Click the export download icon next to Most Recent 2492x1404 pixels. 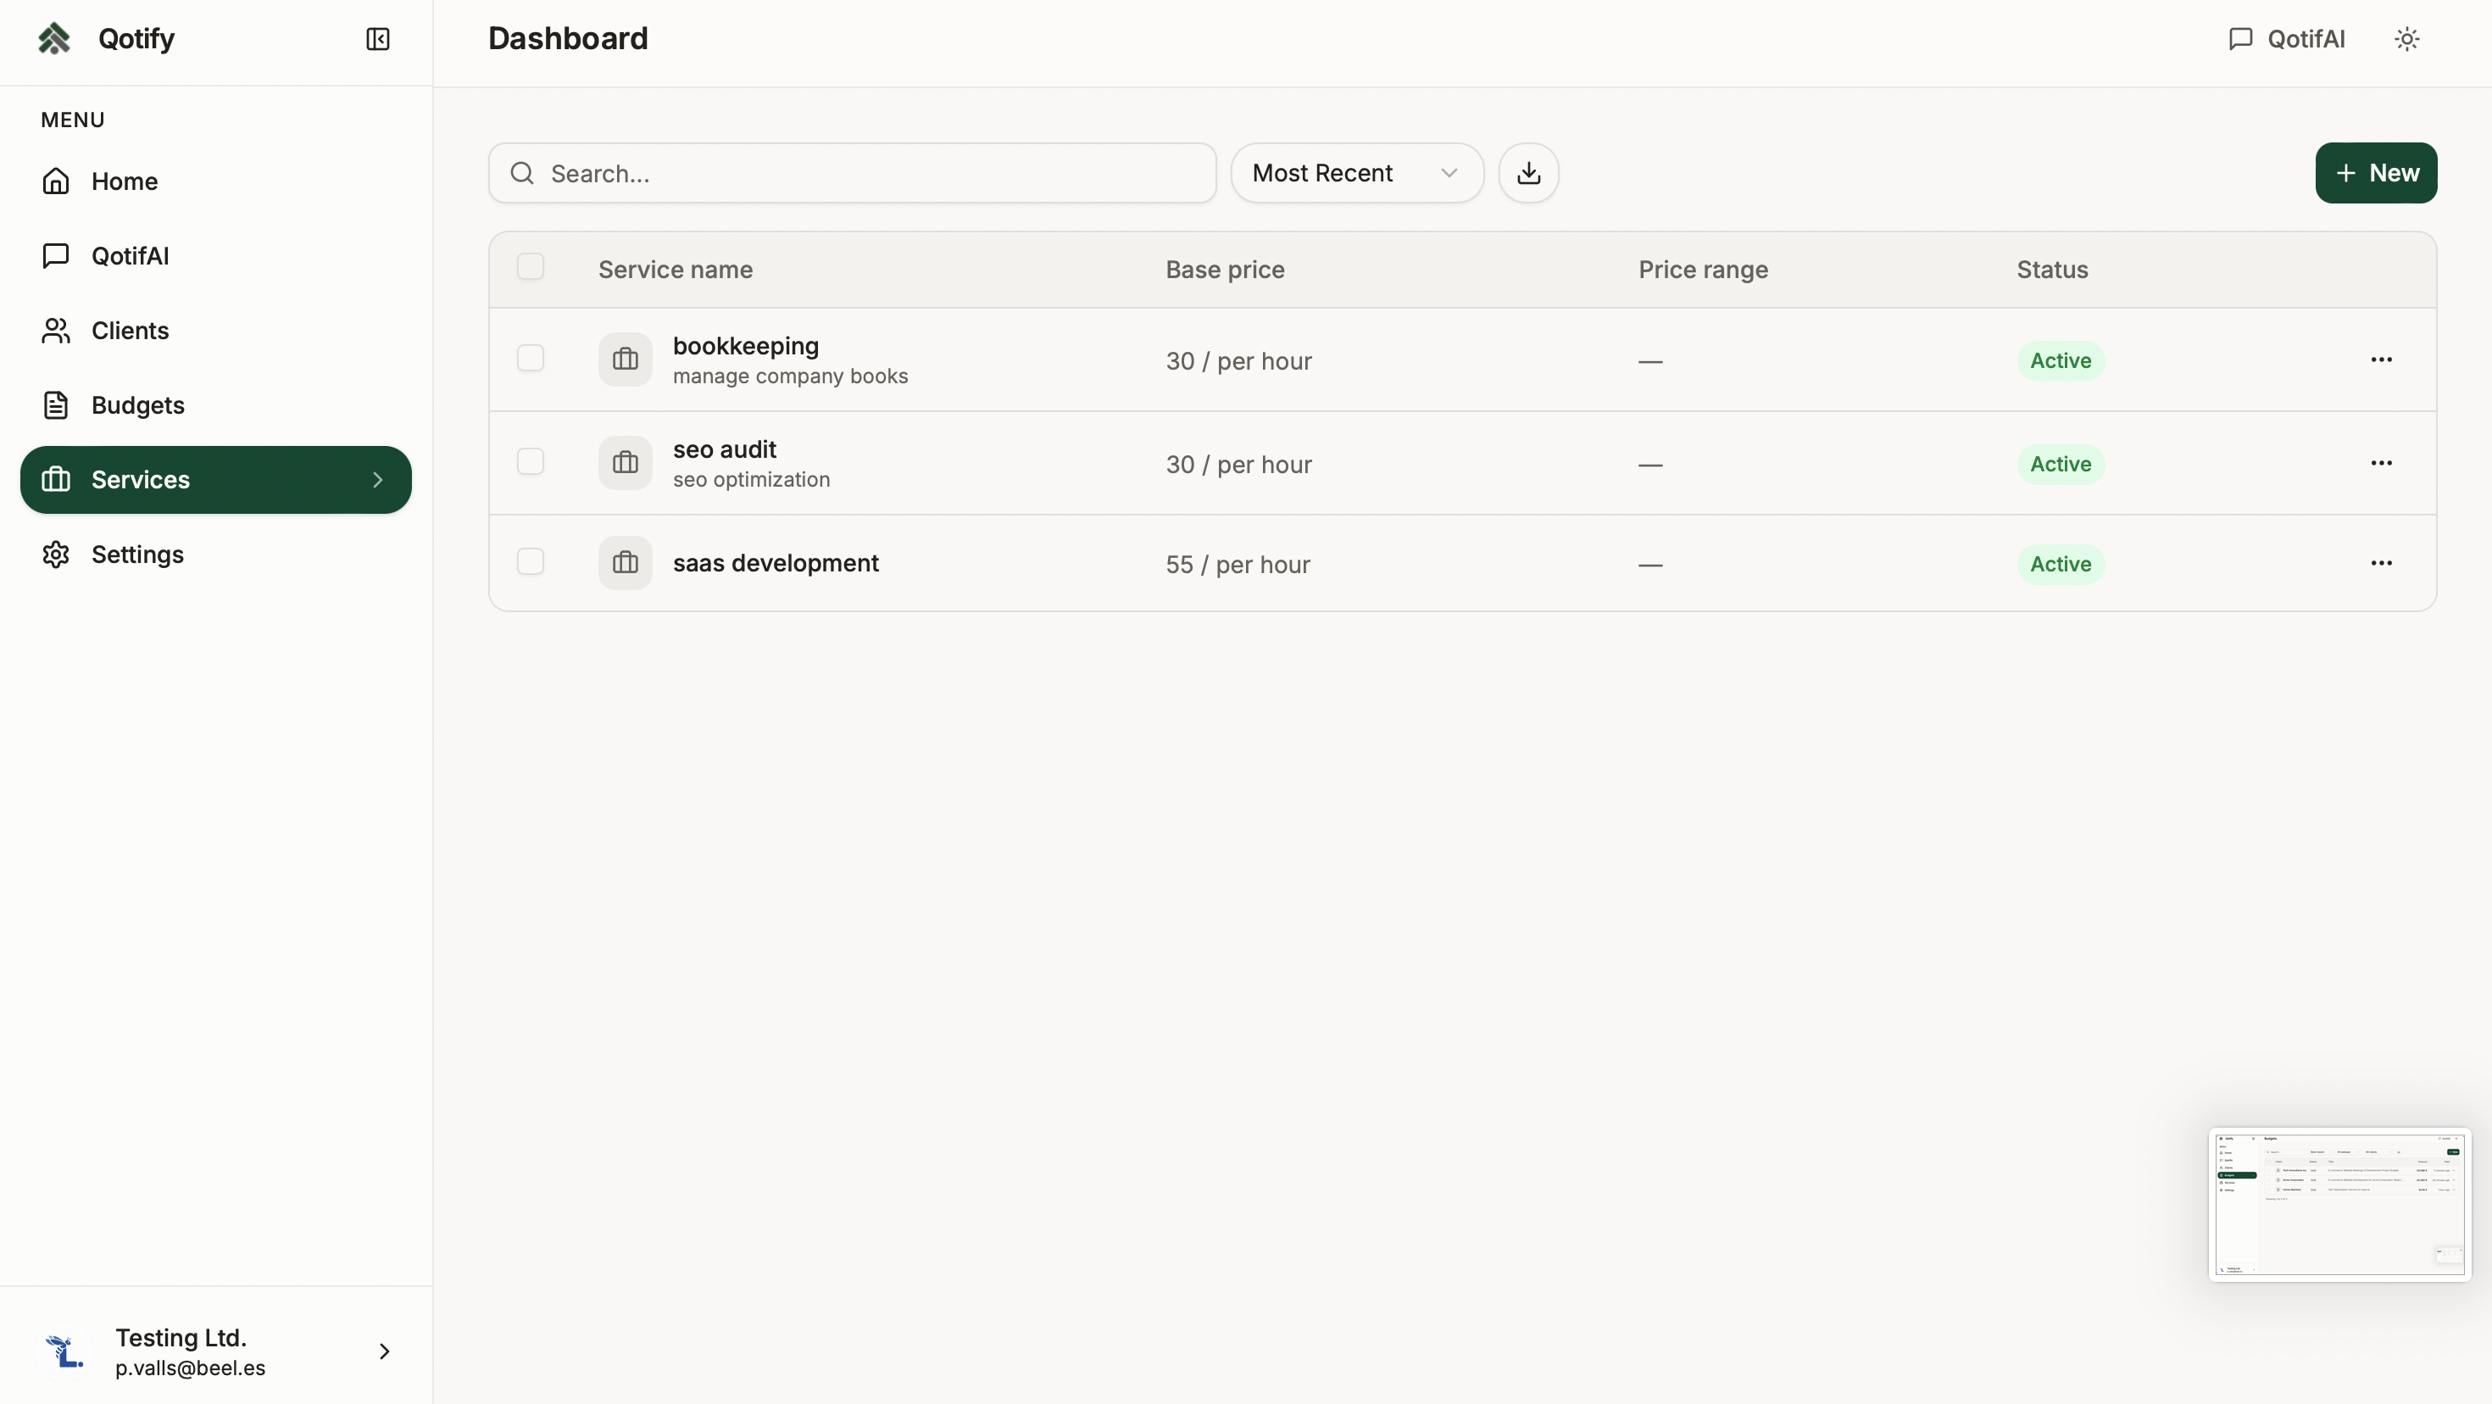coord(1528,172)
